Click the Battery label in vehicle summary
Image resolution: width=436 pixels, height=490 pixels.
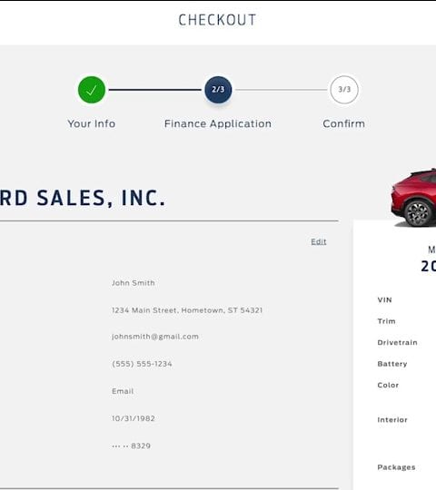click(392, 364)
